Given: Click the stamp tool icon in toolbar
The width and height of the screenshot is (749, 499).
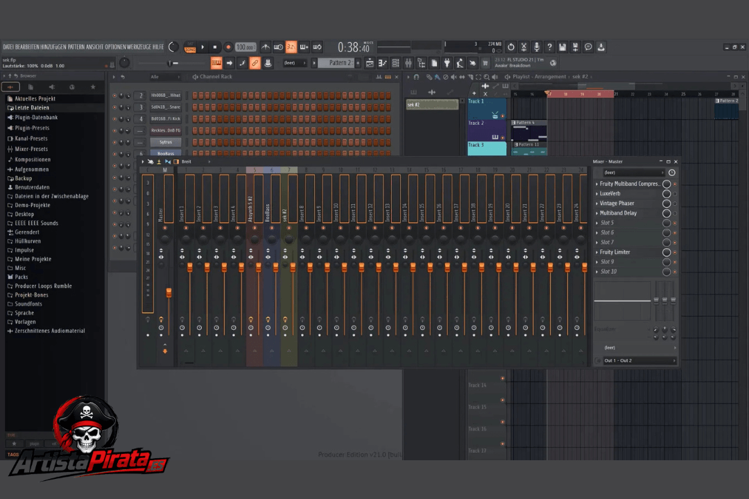Looking at the screenshot, I should (x=268, y=62).
